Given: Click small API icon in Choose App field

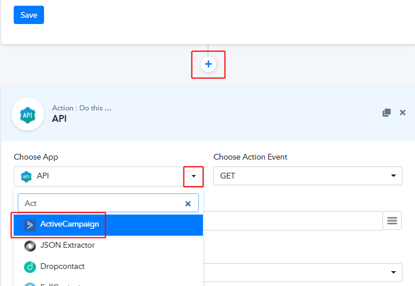Looking at the screenshot, I should 26,177.
